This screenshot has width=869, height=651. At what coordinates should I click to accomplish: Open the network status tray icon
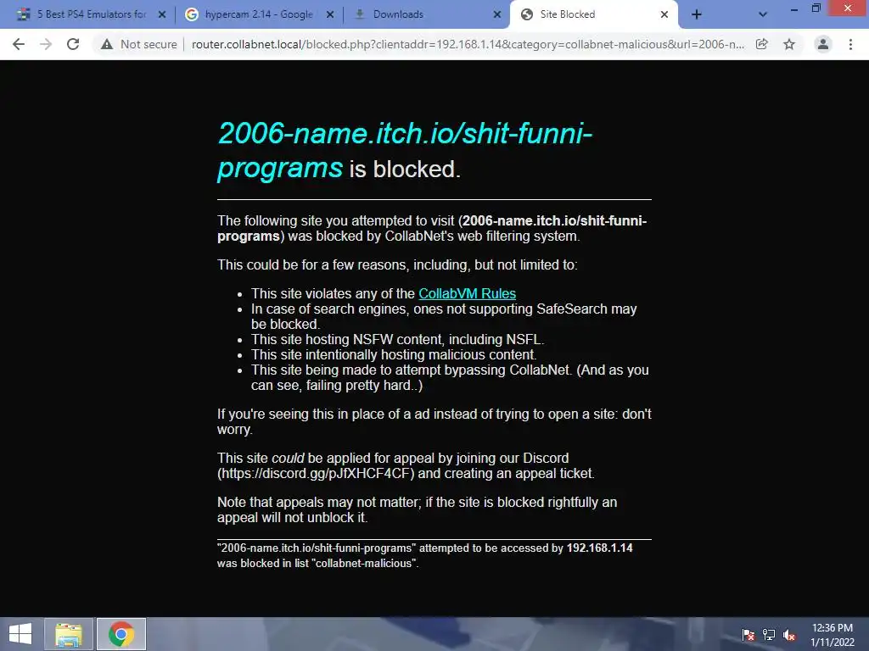click(x=769, y=635)
